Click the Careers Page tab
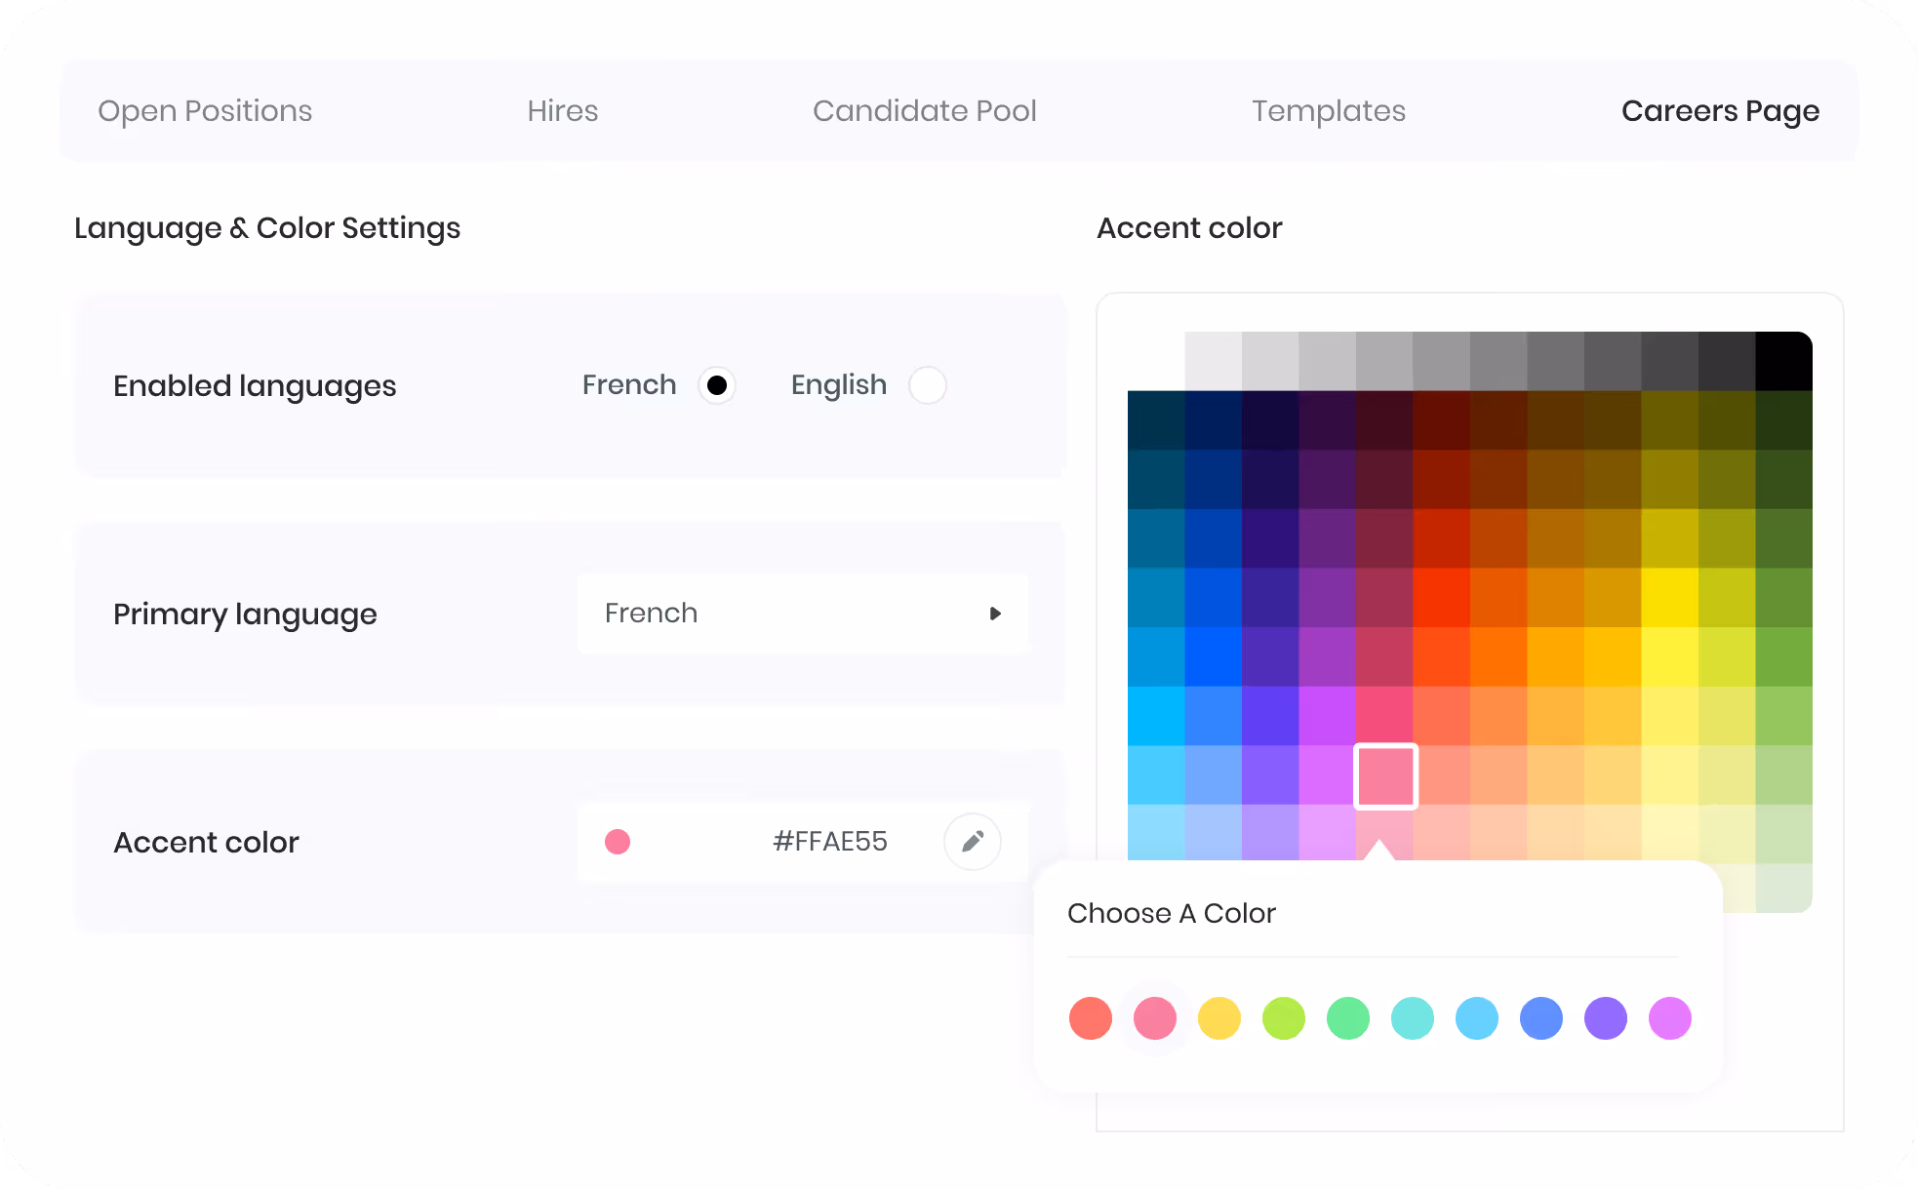The image size is (1918, 1190). pos(1720,111)
